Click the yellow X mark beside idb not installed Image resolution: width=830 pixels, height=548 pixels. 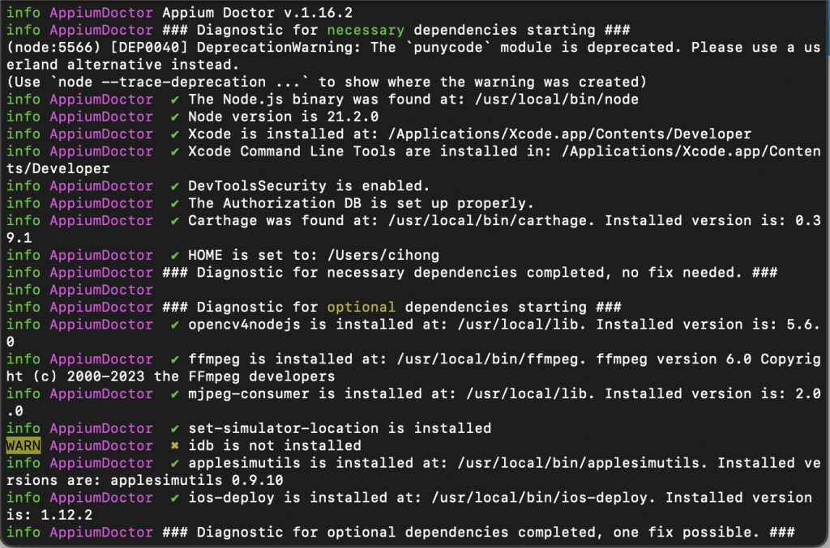point(175,446)
